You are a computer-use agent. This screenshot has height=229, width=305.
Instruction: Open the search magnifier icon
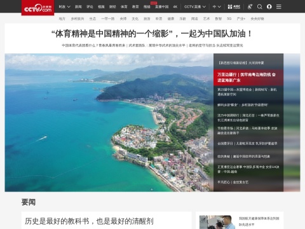[259, 7]
